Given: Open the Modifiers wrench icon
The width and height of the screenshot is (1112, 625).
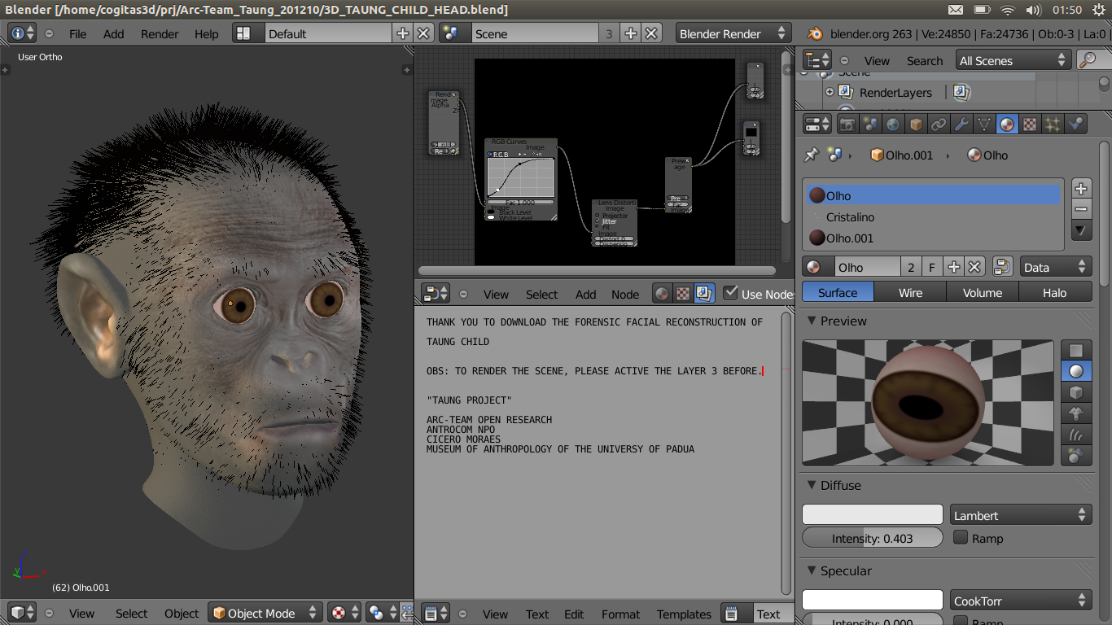Looking at the screenshot, I should click(x=961, y=123).
